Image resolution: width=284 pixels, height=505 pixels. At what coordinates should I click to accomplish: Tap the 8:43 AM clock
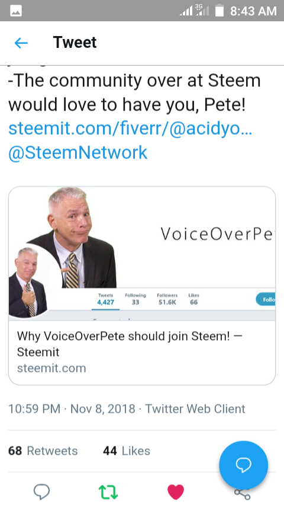point(253,11)
